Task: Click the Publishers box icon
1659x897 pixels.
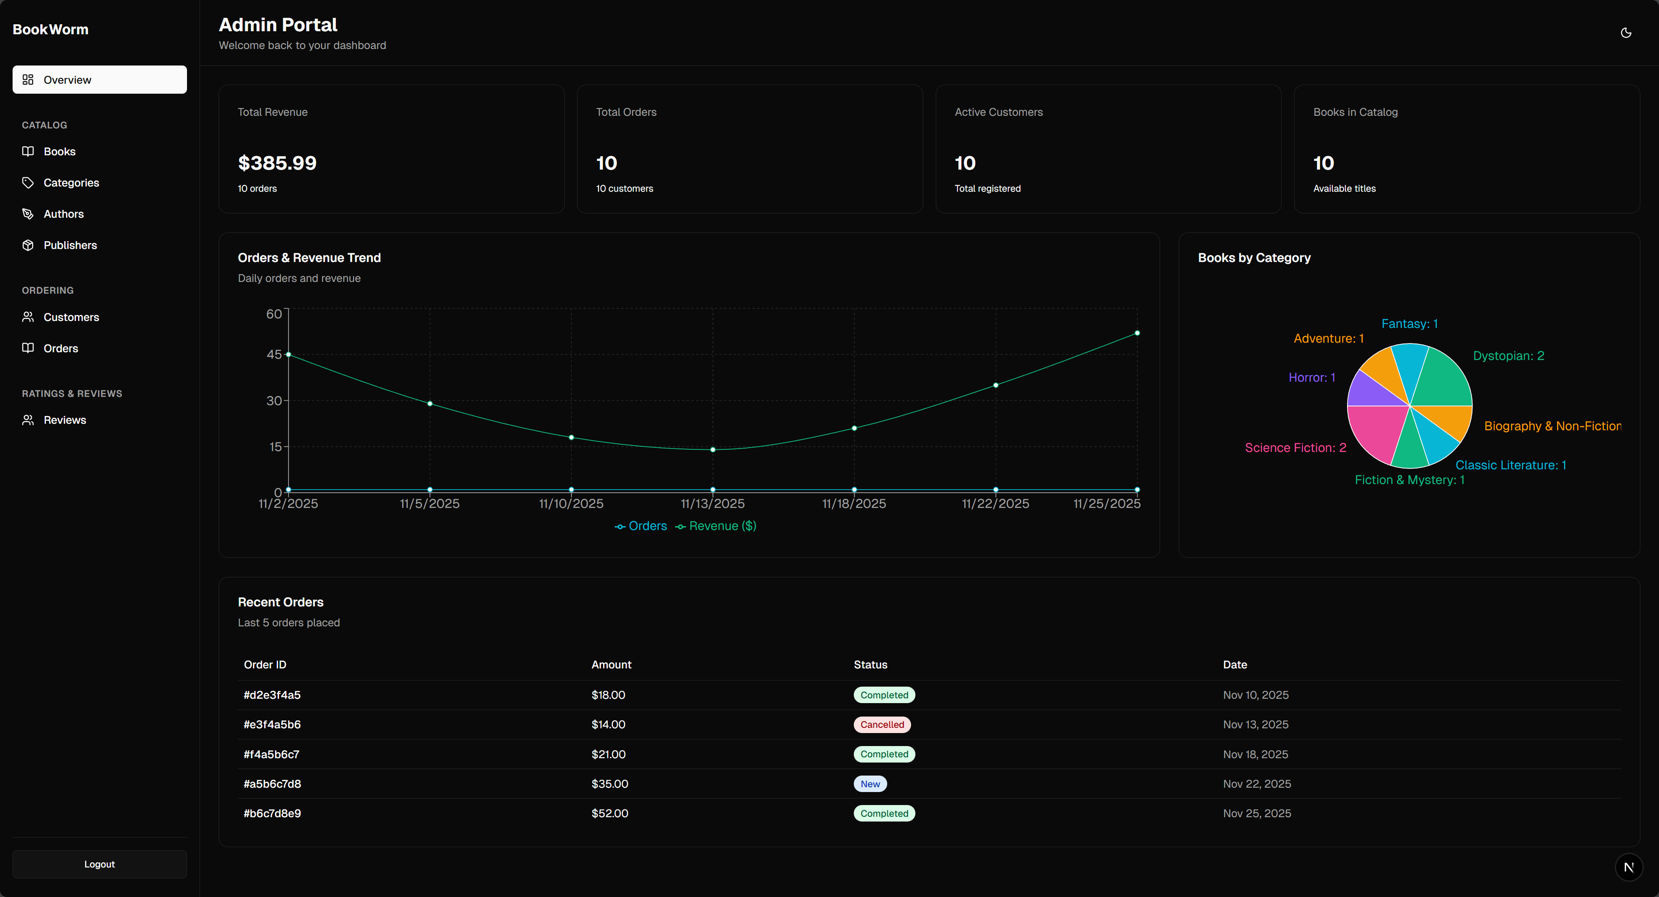Action: coord(28,246)
